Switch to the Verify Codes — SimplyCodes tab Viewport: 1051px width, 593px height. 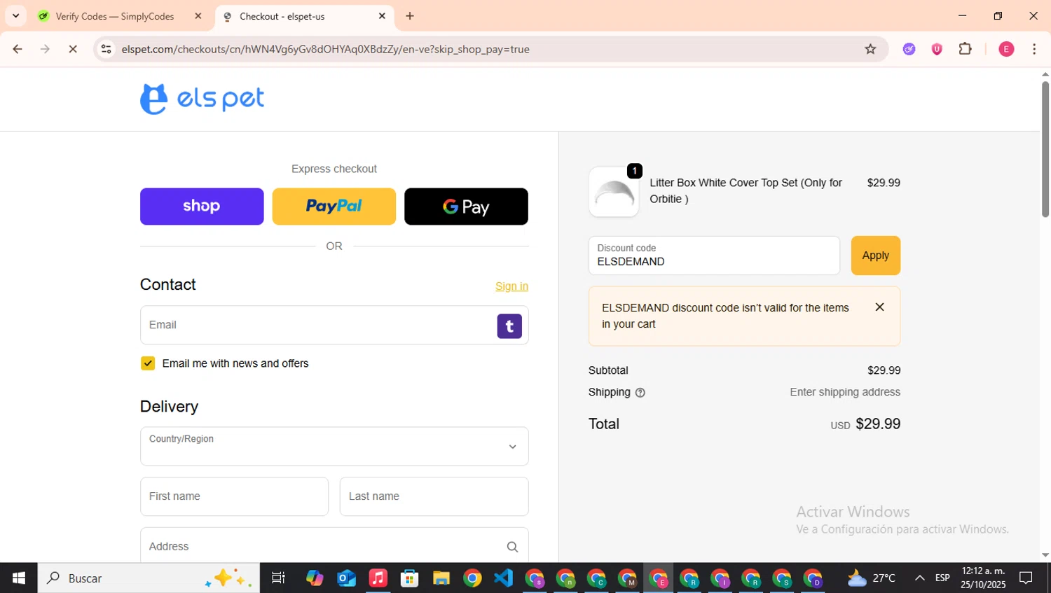[x=116, y=16]
